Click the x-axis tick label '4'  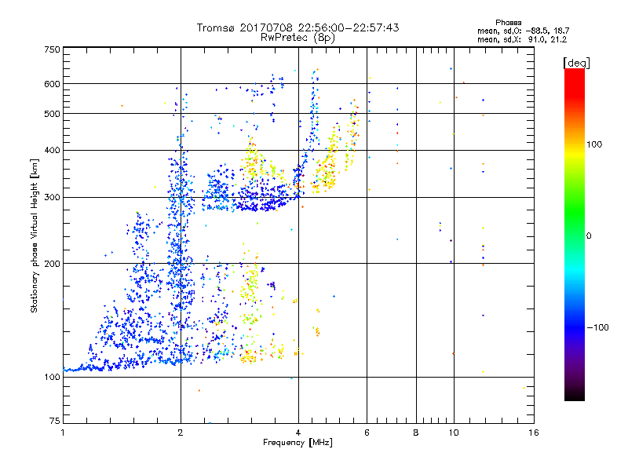click(298, 433)
